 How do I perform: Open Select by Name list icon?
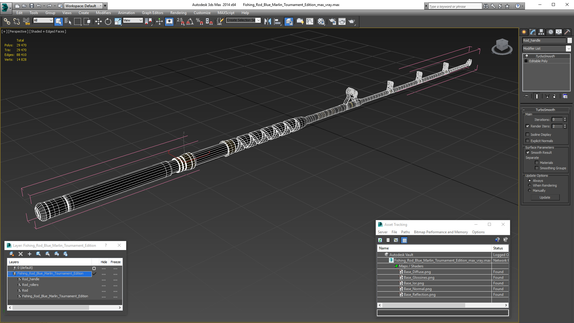68,21
